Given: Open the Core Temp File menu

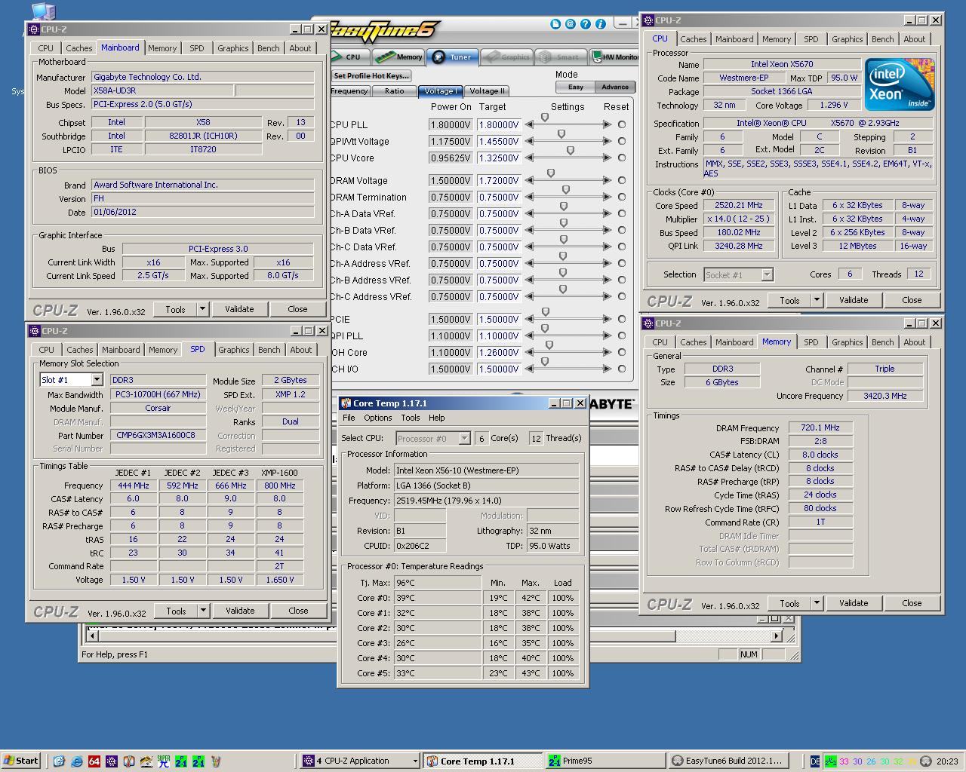Looking at the screenshot, I should point(349,418).
